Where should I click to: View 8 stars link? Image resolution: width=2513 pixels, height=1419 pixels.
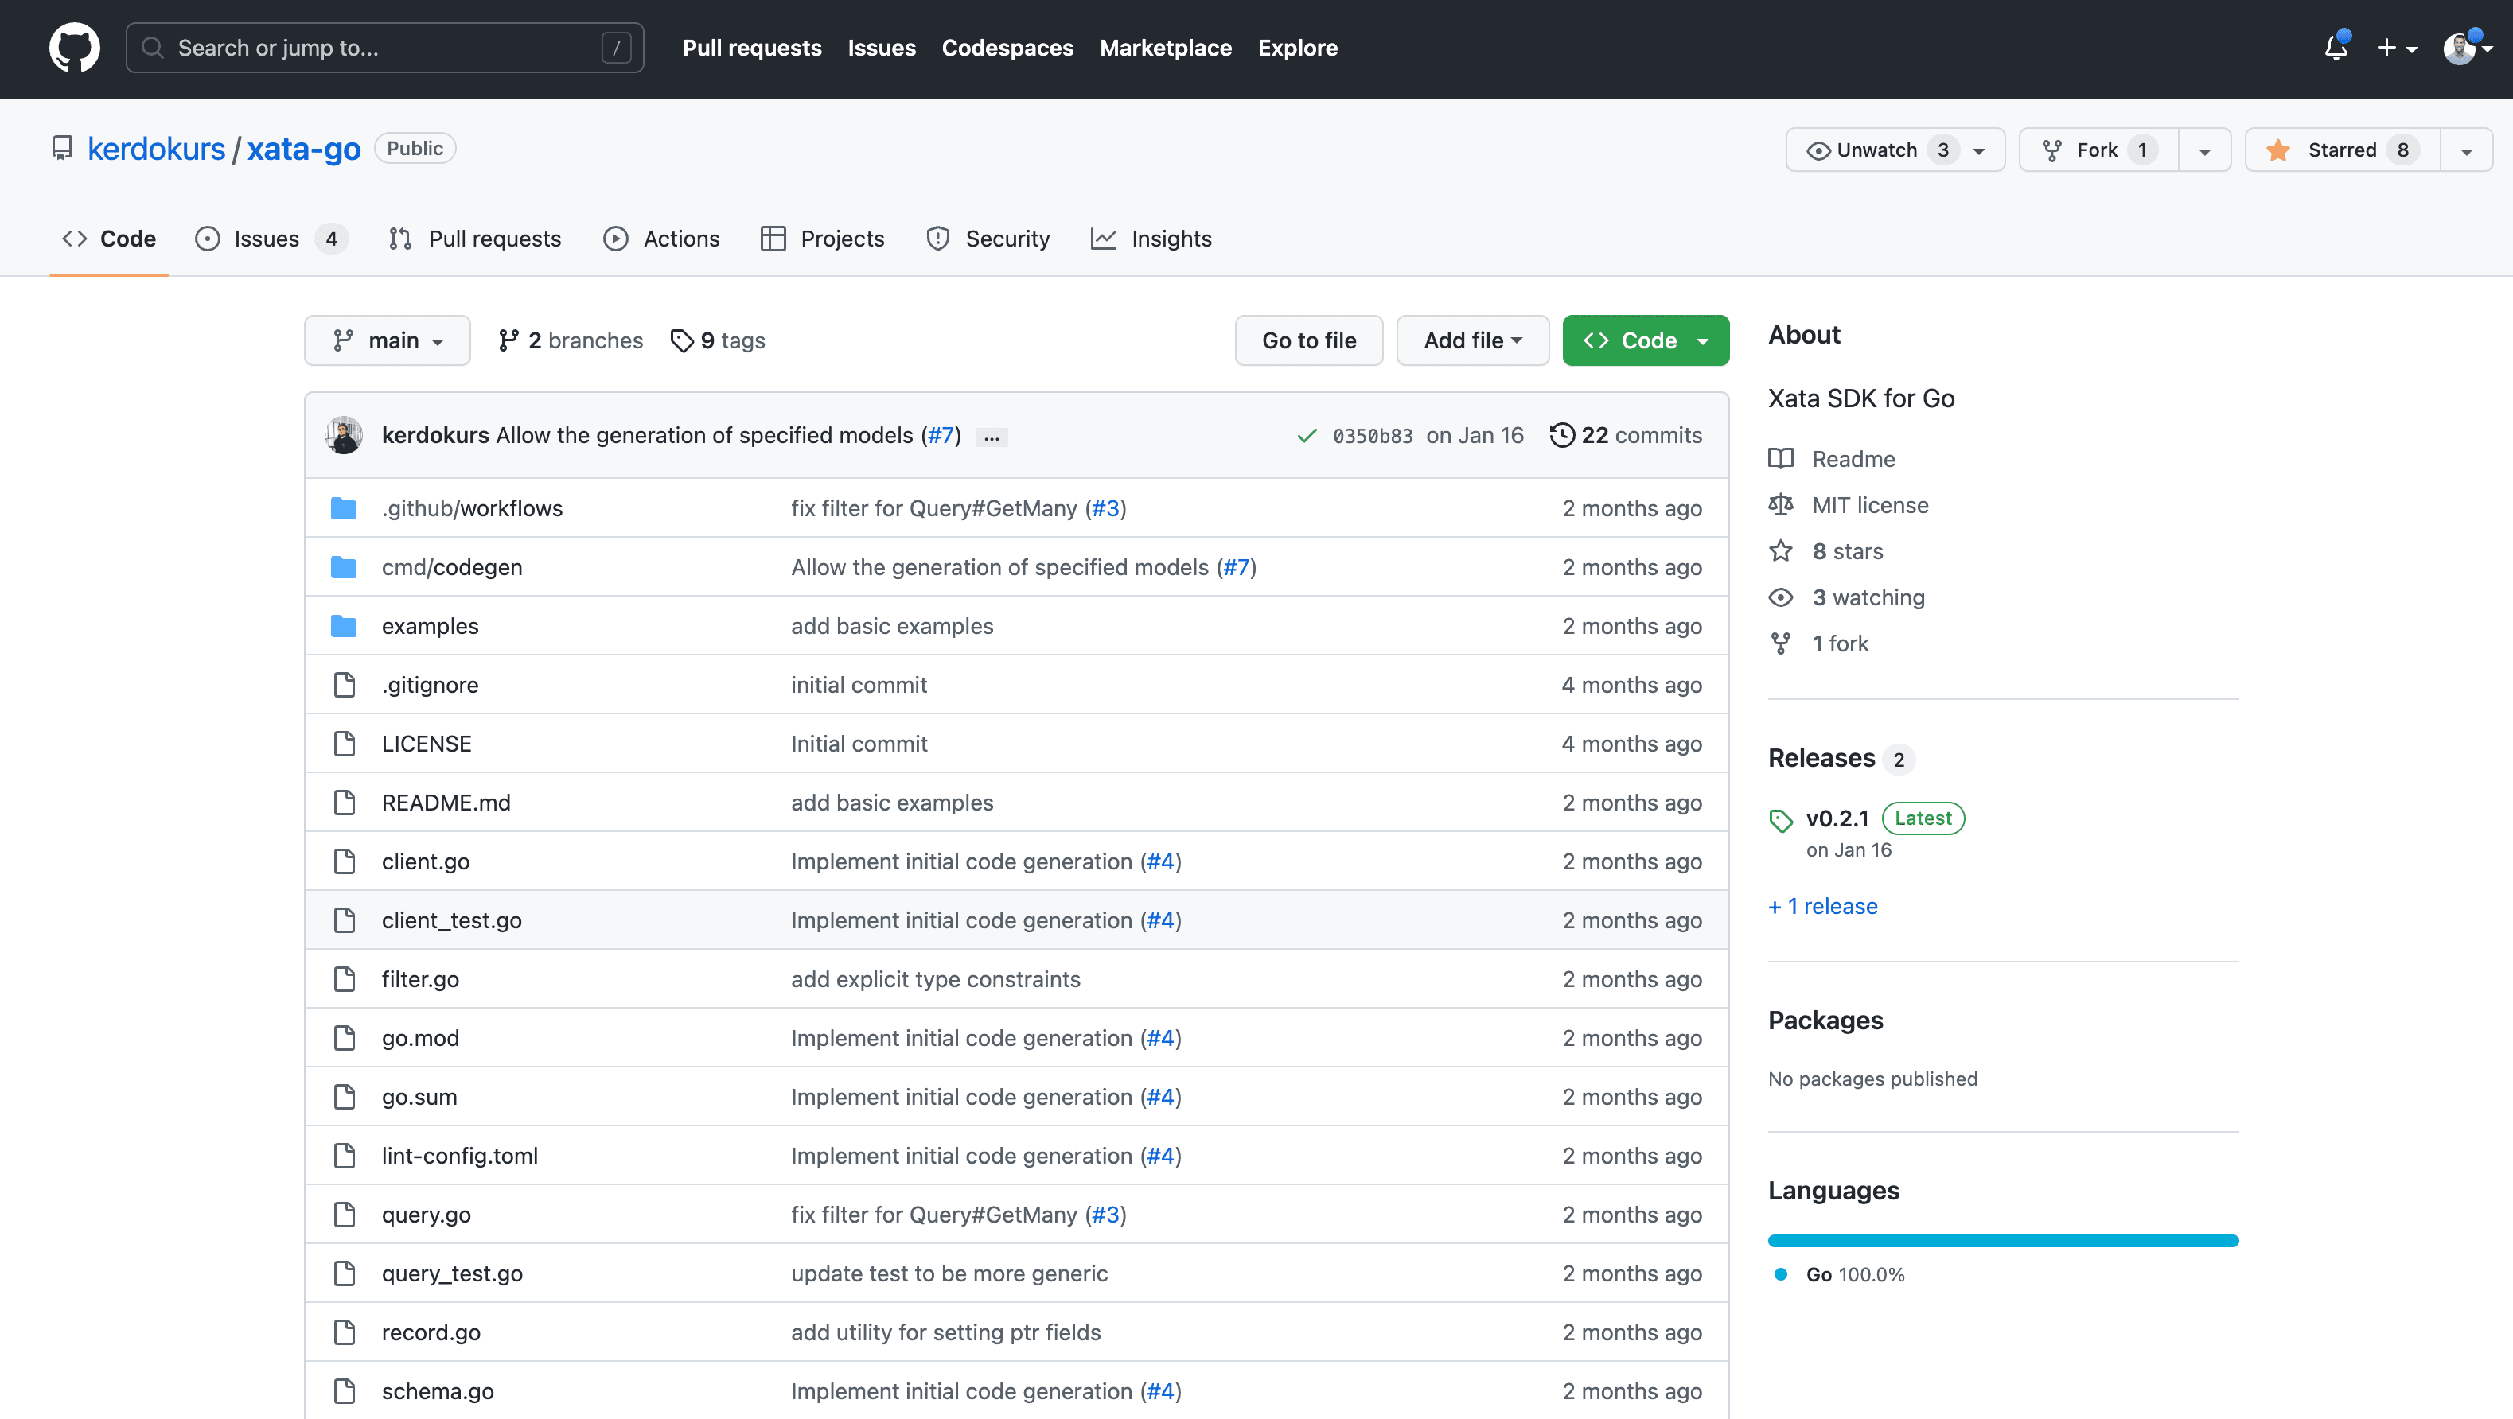(1826, 551)
